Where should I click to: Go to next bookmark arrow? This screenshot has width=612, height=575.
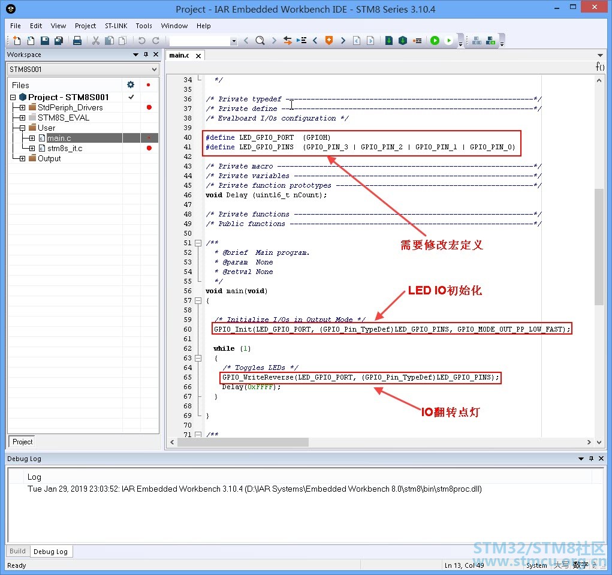click(343, 41)
